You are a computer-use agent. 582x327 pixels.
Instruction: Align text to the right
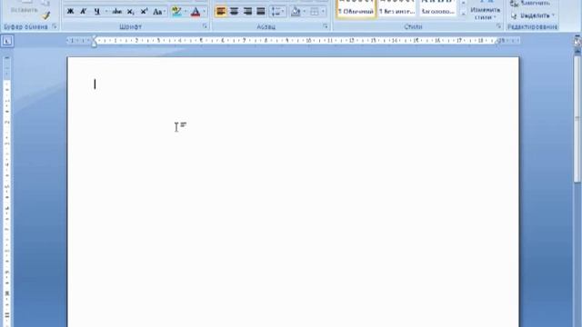coord(247,12)
